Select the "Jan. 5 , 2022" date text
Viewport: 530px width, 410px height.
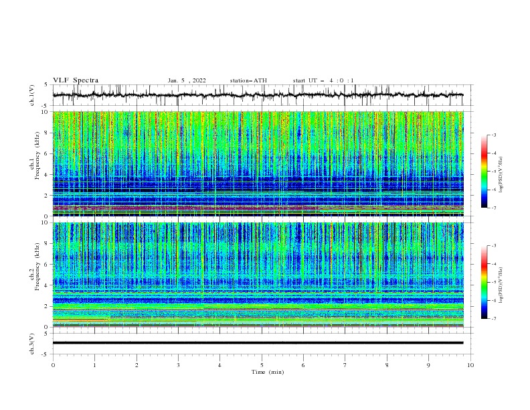point(187,80)
